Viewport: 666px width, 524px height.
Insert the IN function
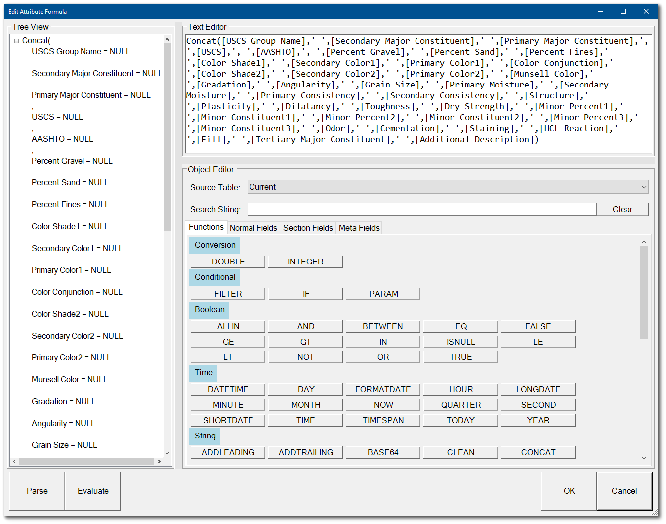pos(383,342)
